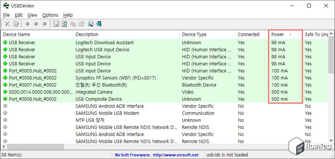This screenshot has width=335, height=159.
Task: Click gray dot of MTP USB 장치 row
Action: pyautogui.click(x=5, y=120)
